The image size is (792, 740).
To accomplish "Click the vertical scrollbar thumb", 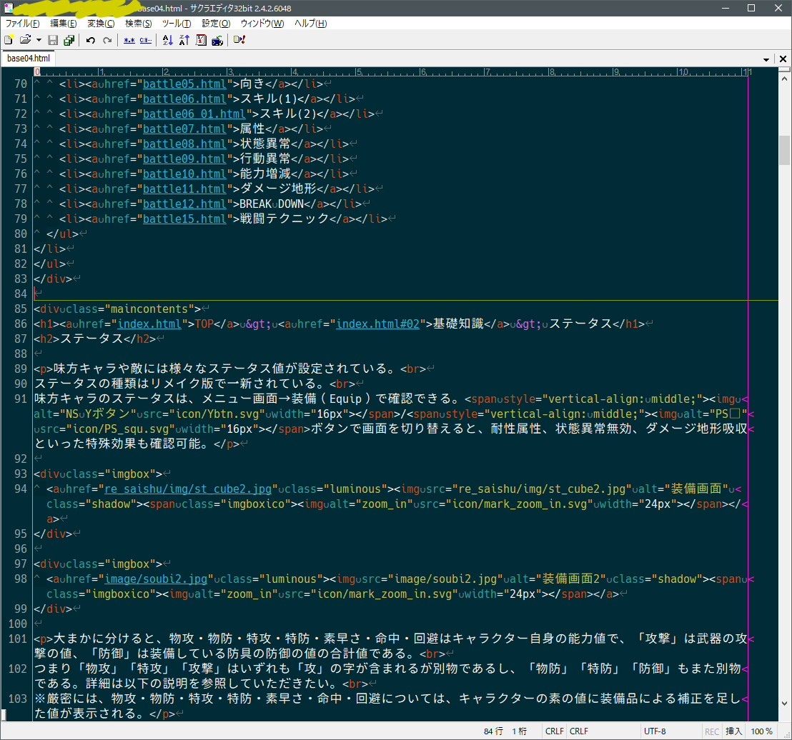I will [784, 150].
